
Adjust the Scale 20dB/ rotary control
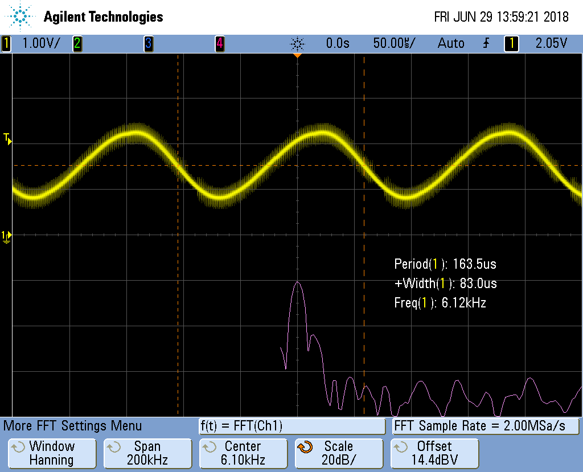(339, 453)
